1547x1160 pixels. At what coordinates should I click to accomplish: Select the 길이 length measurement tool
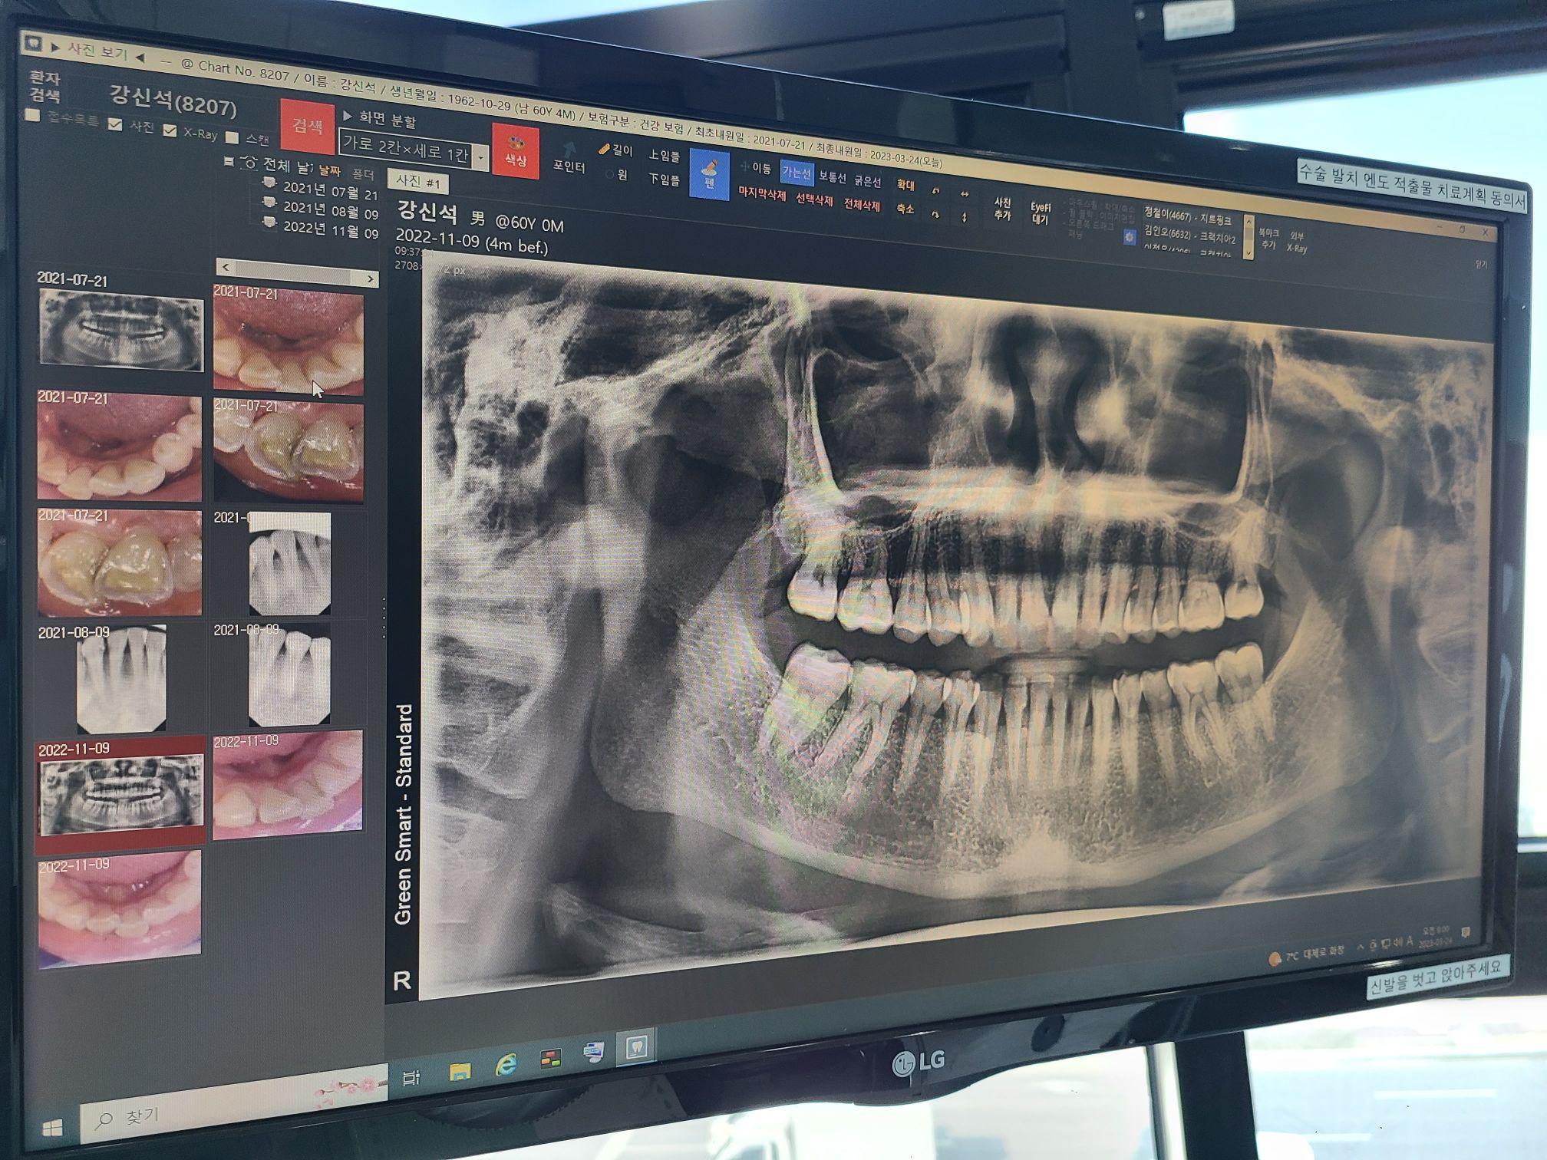tap(615, 150)
